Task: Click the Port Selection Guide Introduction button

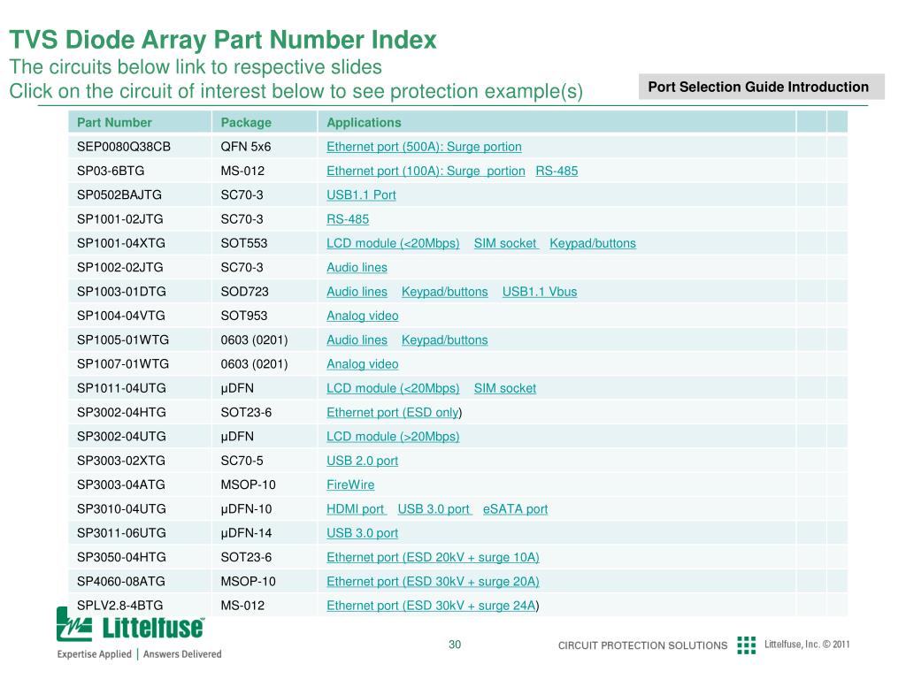Action: 761,87
